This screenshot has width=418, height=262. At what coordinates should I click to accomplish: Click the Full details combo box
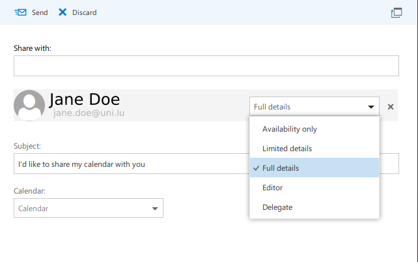click(x=306, y=107)
